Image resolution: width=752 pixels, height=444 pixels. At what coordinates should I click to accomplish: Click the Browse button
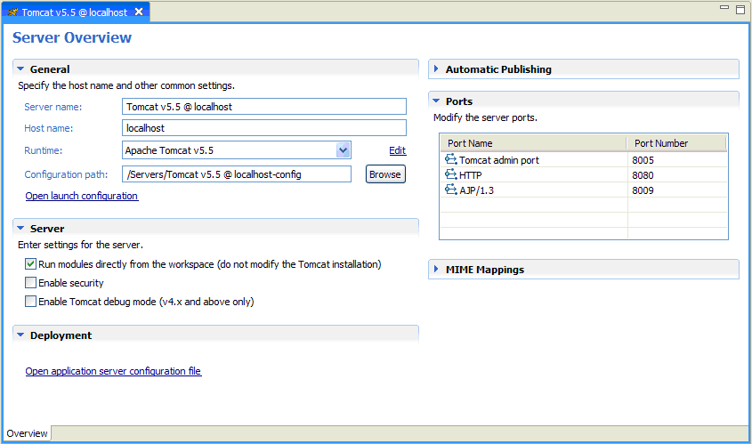(x=385, y=174)
